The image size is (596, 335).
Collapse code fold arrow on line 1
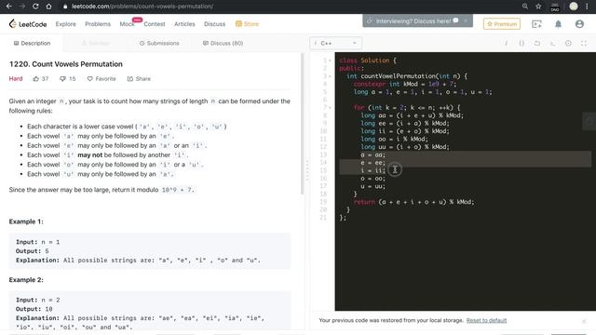(330, 60)
